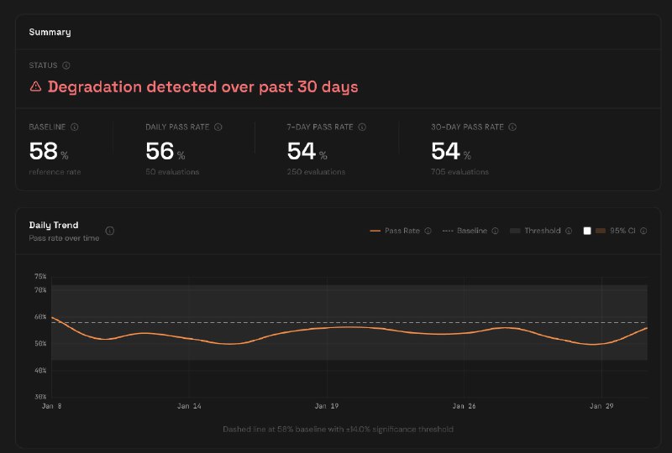The image size is (672, 453).
Task: Toggle the 95% CI checkbox
Action: [x=588, y=231]
